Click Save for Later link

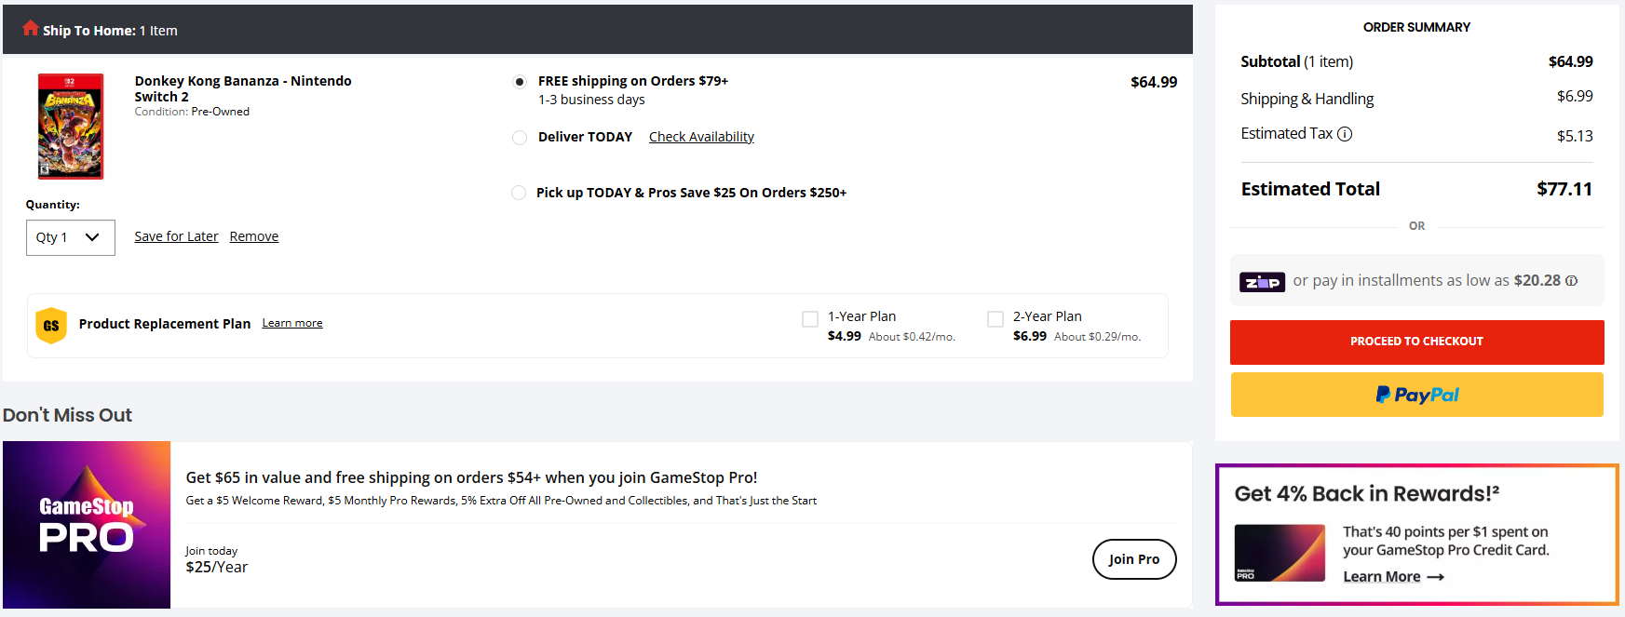coord(176,236)
